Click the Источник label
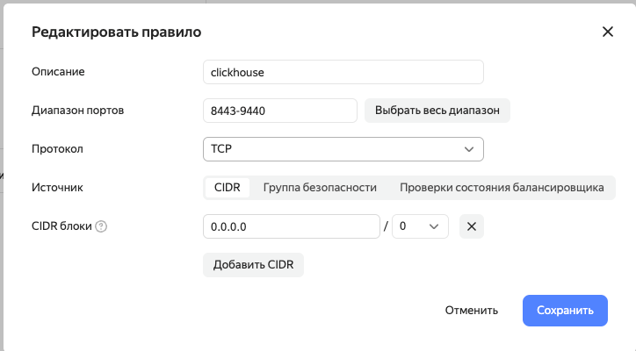The width and height of the screenshot is (636, 351). click(57, 187)
